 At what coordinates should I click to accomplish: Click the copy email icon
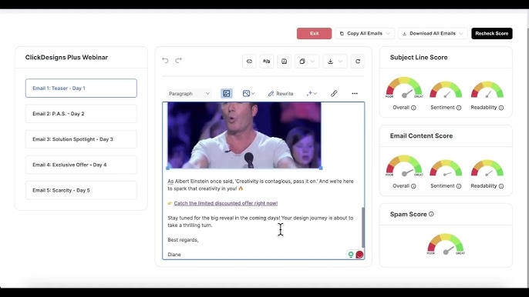click(302, 62)
